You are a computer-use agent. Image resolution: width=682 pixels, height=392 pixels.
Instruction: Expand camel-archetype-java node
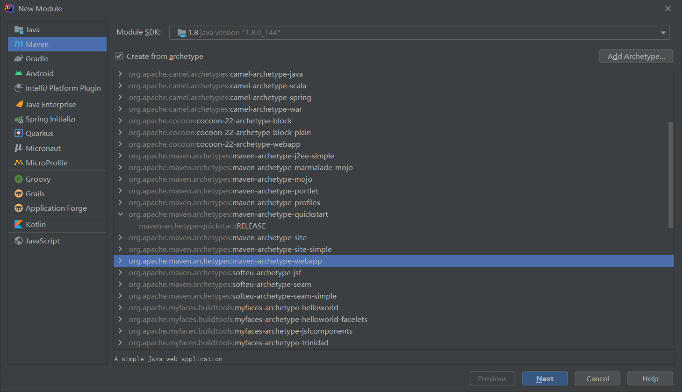point(121,74)
